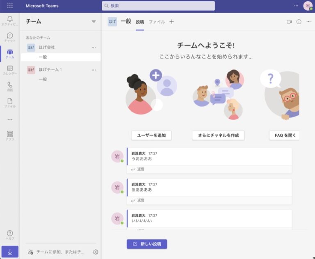315x259 pixels.
Task: Click the FAQ question mark illustration
Action: [280, 94]
